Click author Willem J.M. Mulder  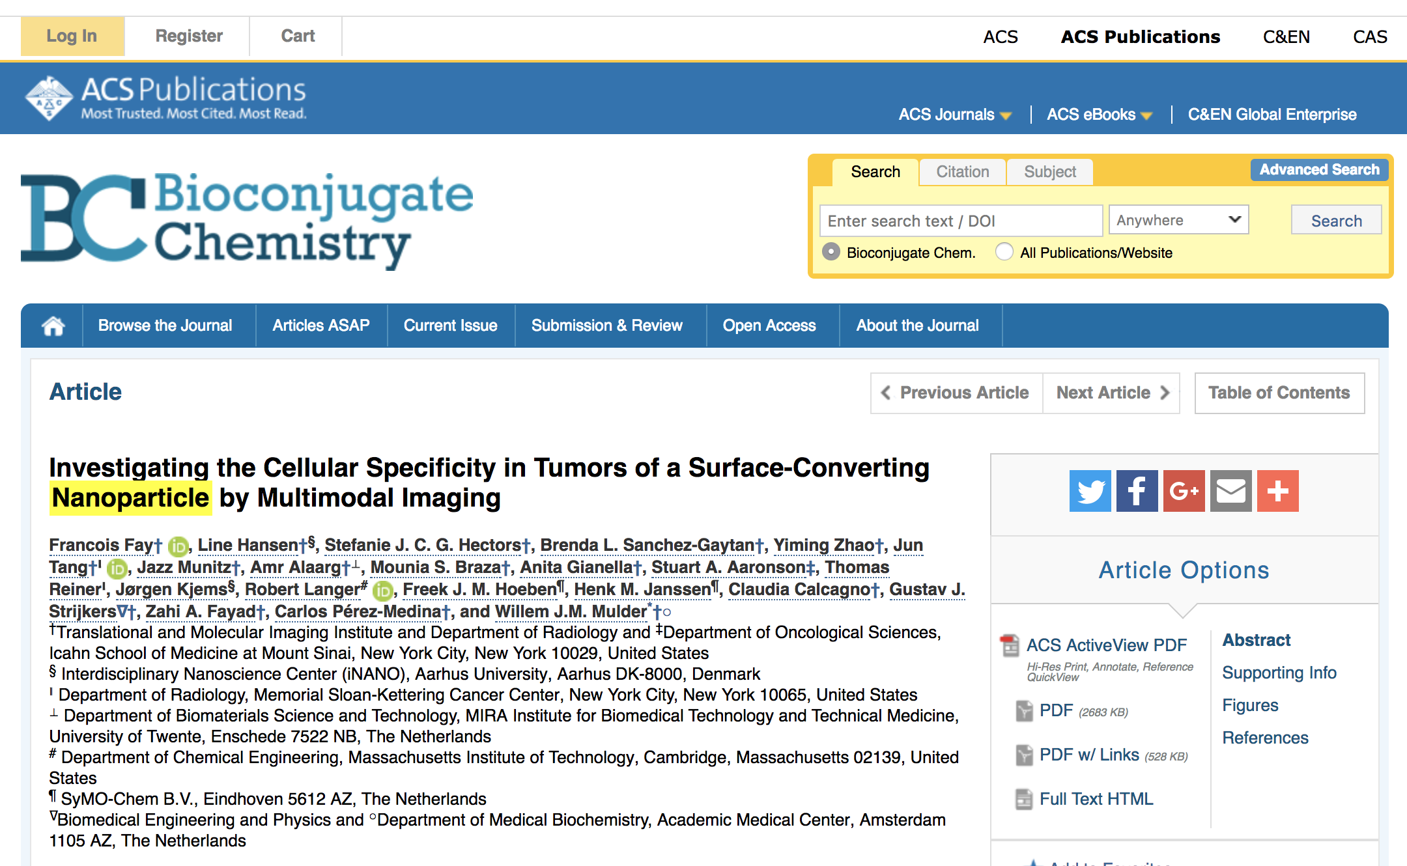571,611
